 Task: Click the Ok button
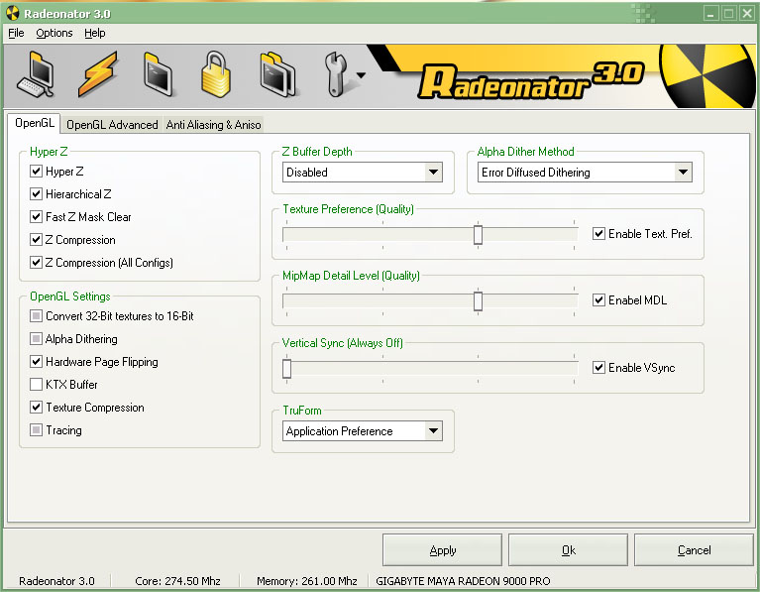pos(568,549)
